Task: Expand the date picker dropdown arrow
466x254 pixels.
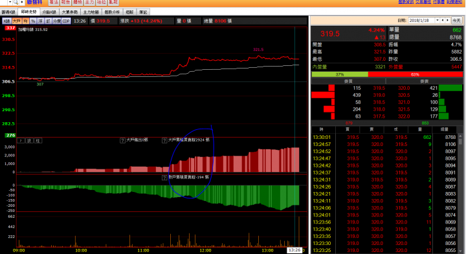Action: tap(438, 20)
